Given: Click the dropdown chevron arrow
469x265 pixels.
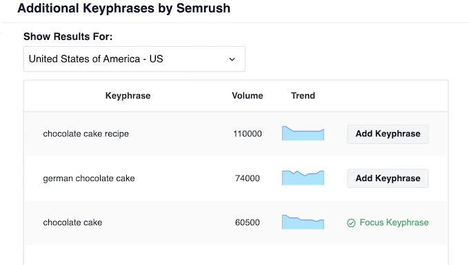Looking at the screenshot, I should coord(232,59).
